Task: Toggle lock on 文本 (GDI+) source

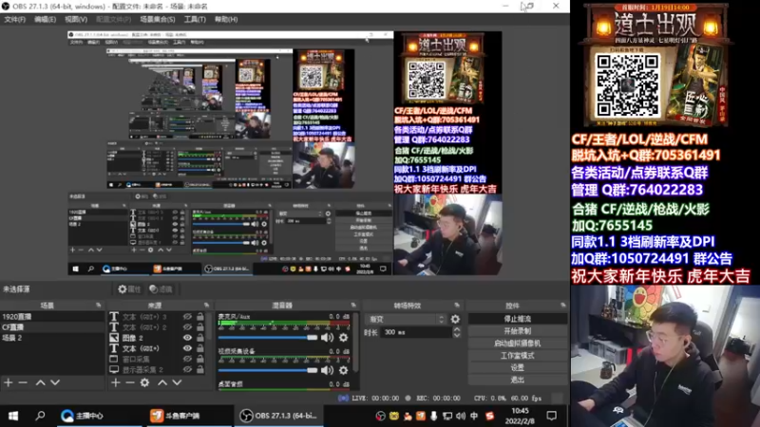Action: (x=200, y=348)
